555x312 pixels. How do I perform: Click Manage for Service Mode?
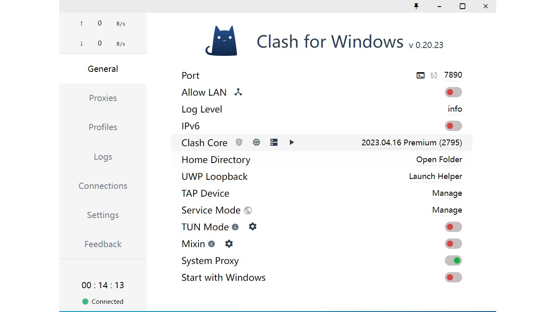tap(447, 210)
